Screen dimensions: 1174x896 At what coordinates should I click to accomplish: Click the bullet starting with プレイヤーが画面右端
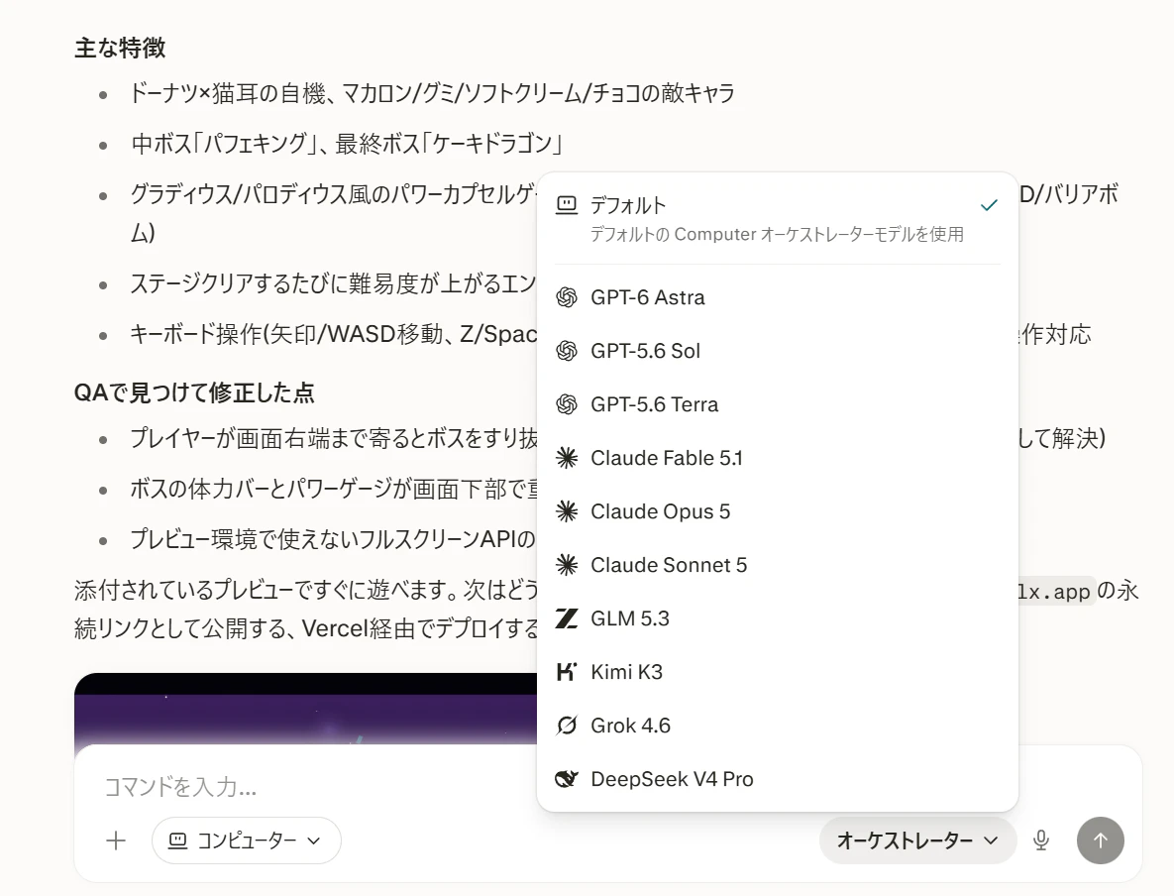pyautogui.click(x=334, y=438)
